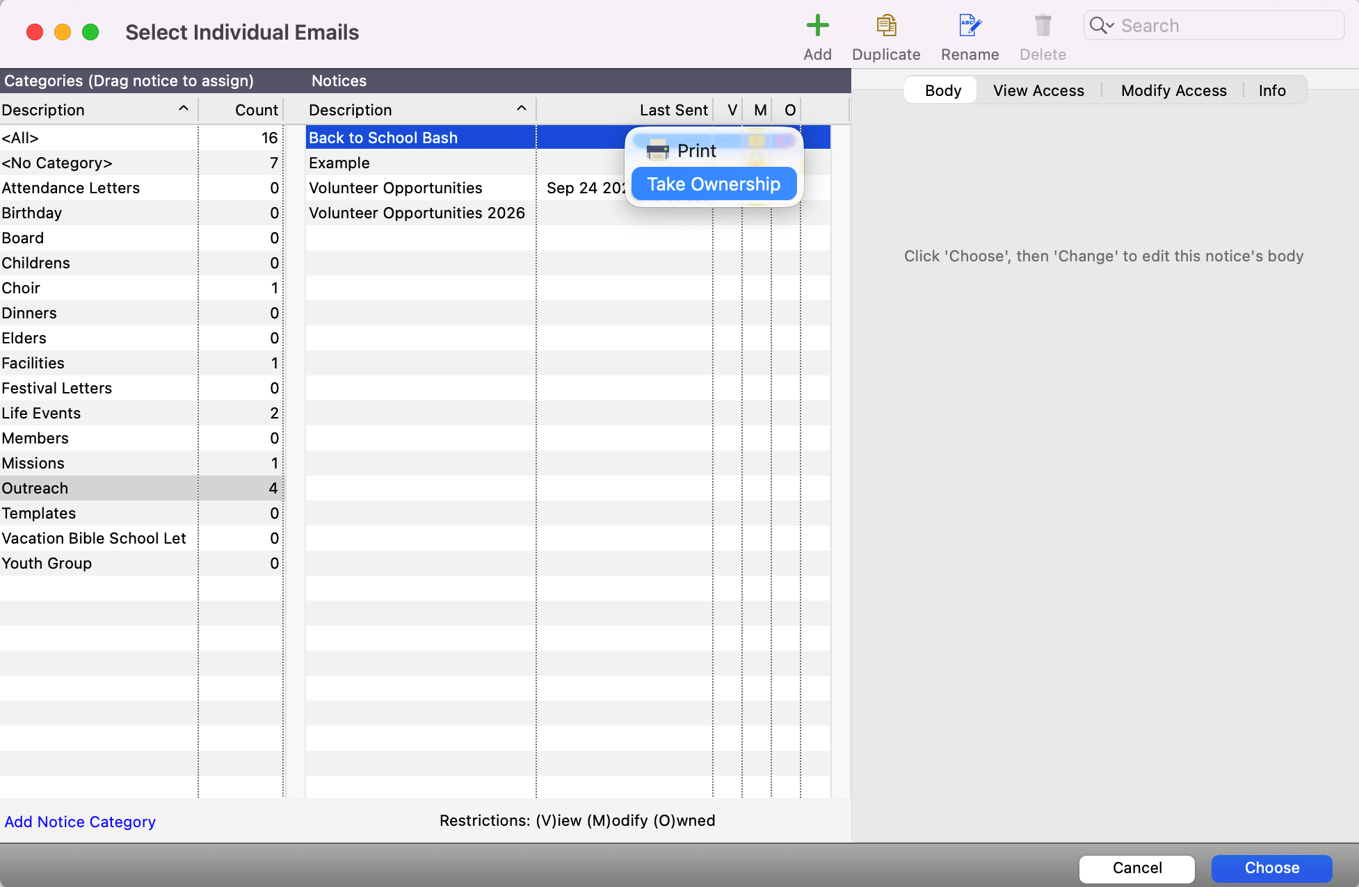Select Take Ownership in the context menu
The image size is (1359, 887).
pyautogui.click(x=714, y=184)
